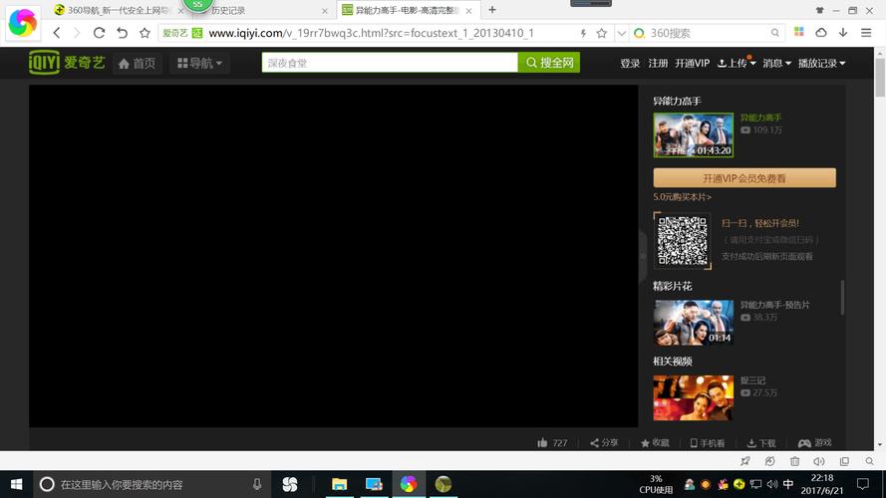The image size is (886, 498).
Task: Click the sidebar vertical scrollbar
Action: [x=842, y=297]
